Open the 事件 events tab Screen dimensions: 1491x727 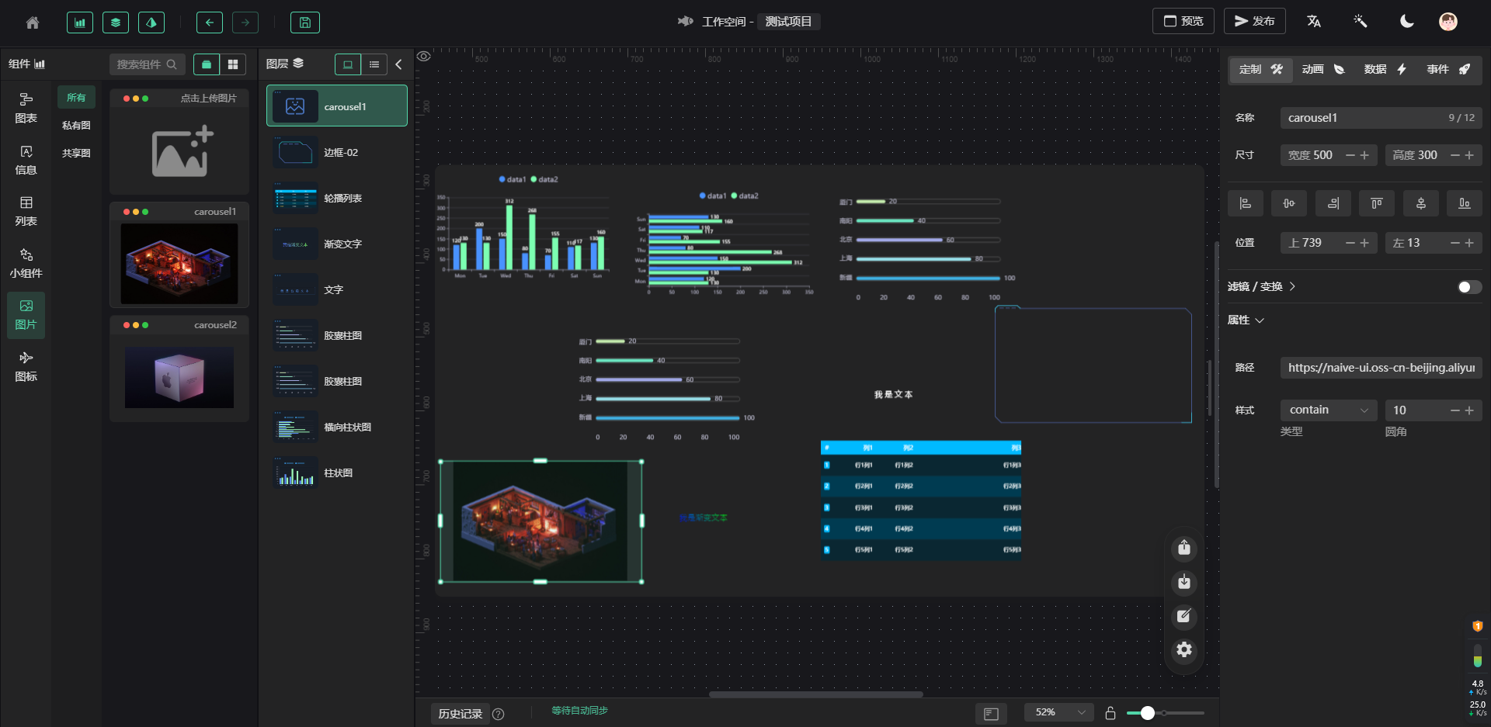[1448, 69]
